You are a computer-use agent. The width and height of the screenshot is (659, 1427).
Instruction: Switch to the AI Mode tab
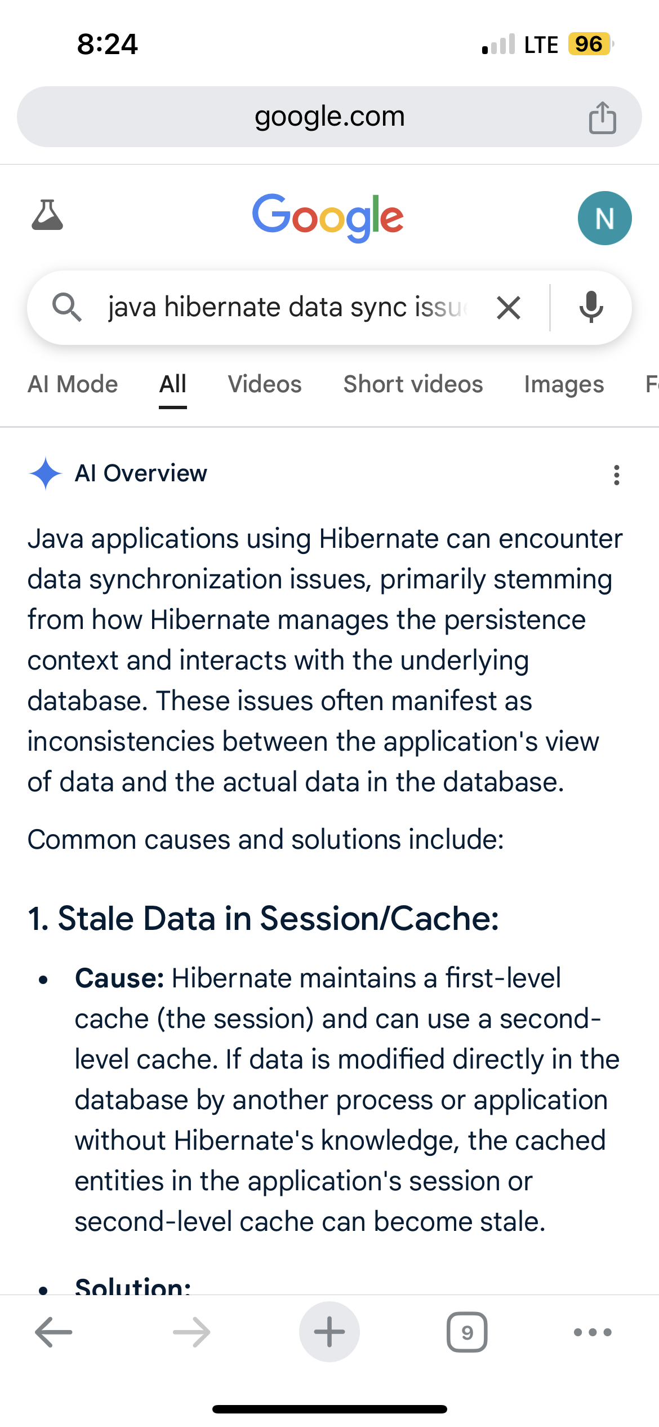[x=73, y=384]
